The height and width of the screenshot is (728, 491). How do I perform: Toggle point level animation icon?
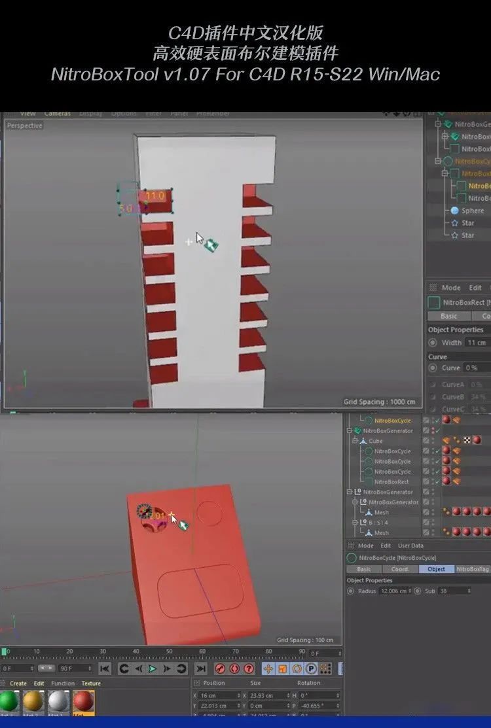pos(325,668)
